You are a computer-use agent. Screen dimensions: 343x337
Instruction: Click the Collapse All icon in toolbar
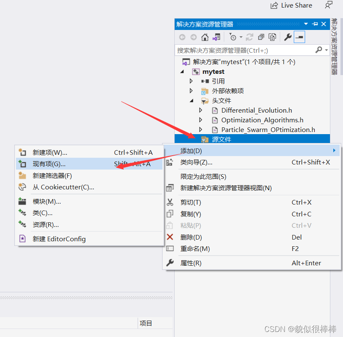point(261,37)
